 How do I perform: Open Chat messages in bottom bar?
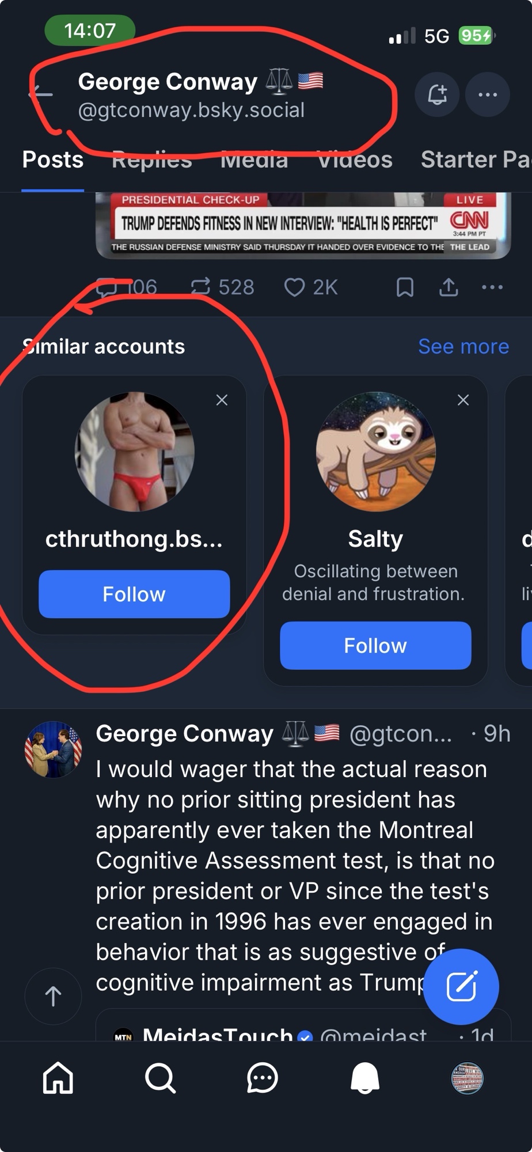(263, 1078)
